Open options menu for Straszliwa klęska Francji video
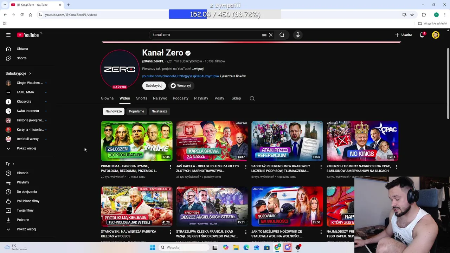Viewport: 450px width, 253px height. [246, 232]
